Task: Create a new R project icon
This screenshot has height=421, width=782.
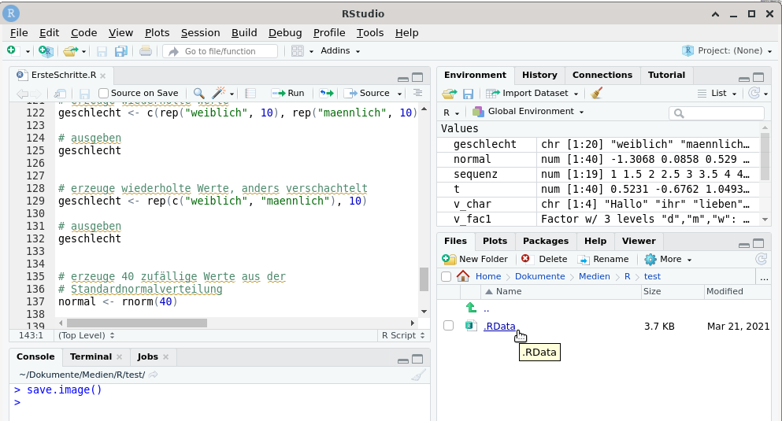Action: point(46,51)
